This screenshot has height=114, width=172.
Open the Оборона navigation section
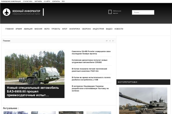point(86,29)
